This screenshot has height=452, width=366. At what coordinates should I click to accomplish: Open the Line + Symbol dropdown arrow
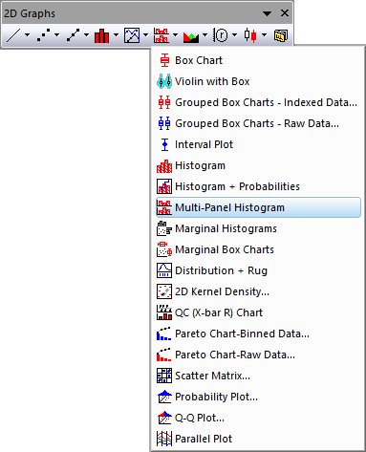coord(86,35)
